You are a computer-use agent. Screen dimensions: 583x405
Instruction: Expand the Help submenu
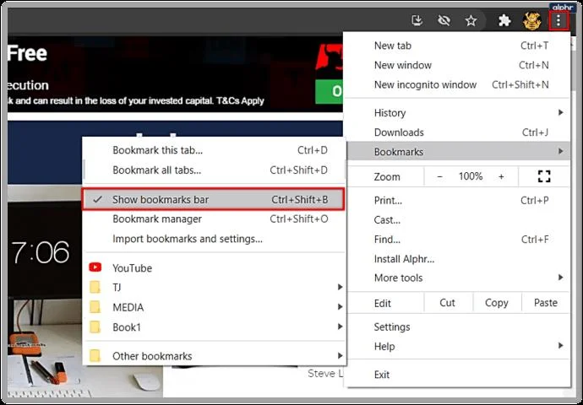458,346
